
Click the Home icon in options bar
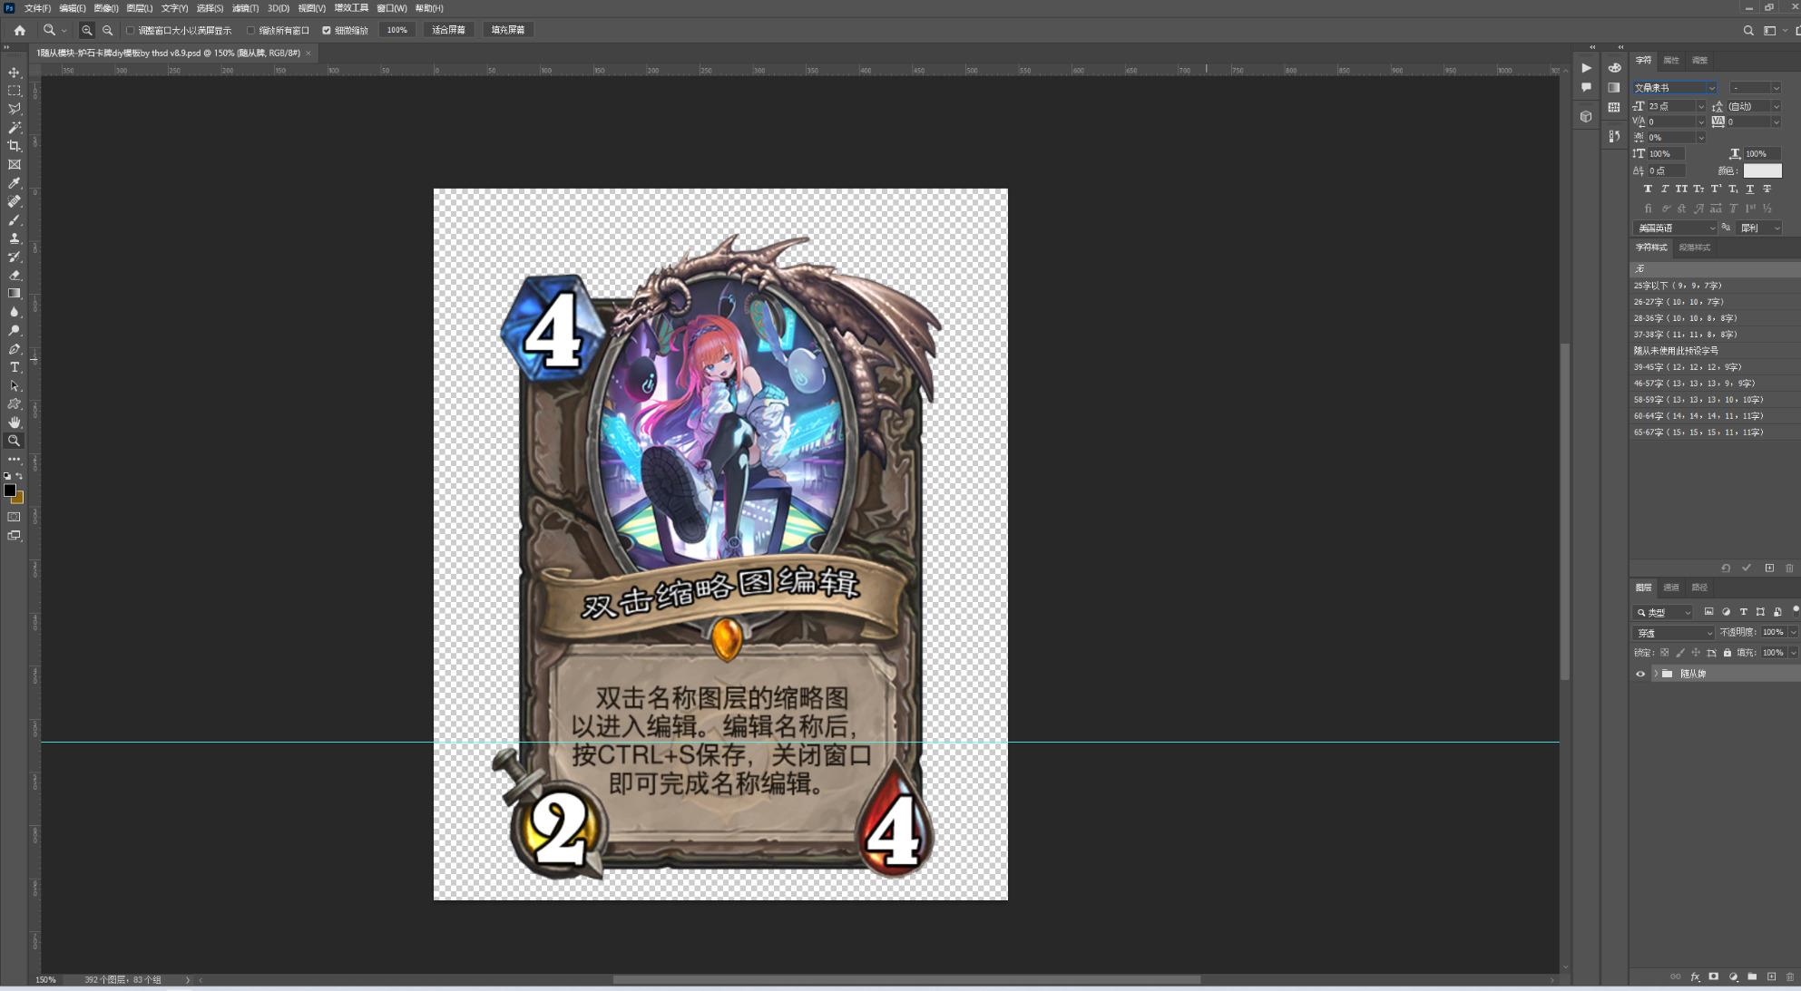coord(20,30)
